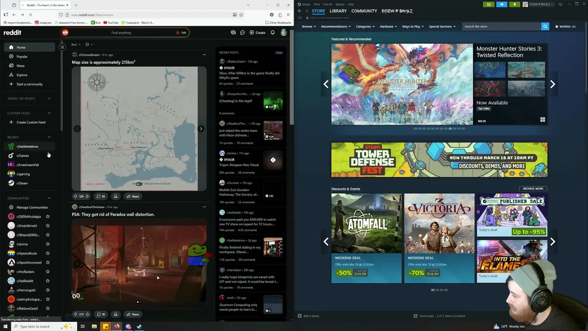The width and height of the screenshot is (588, 331).
Task: Upvote the CrimsonDesert map post
Action: pos(75,196)
